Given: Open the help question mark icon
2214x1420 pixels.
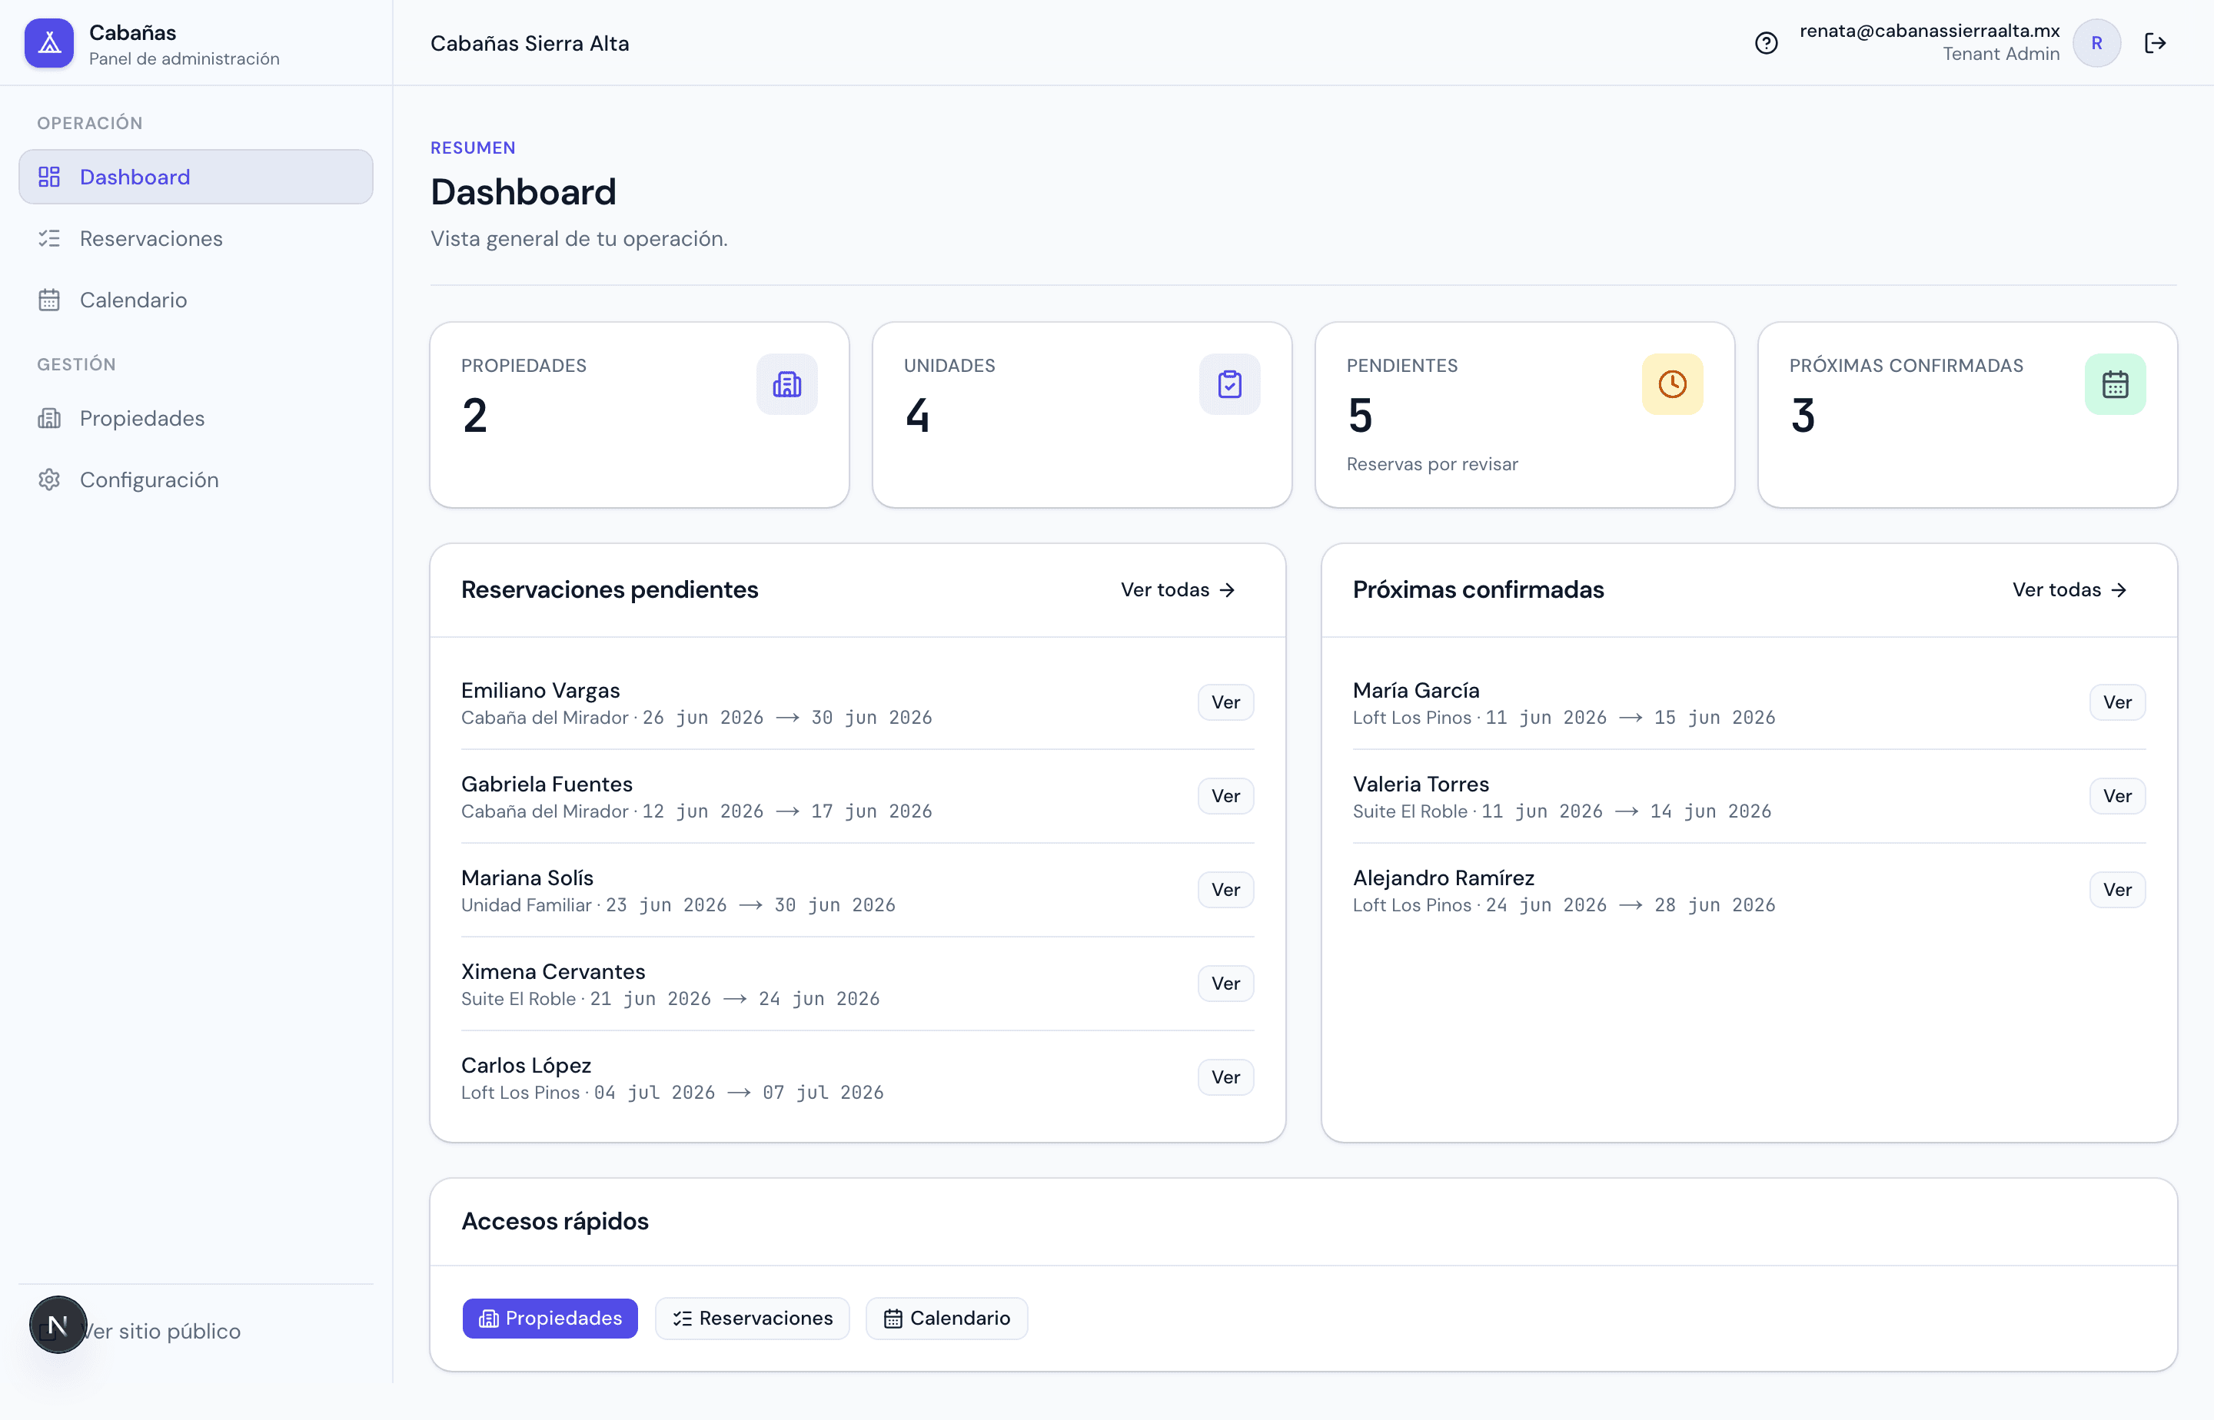Looking at the screenshot, I should point(1766,43).
